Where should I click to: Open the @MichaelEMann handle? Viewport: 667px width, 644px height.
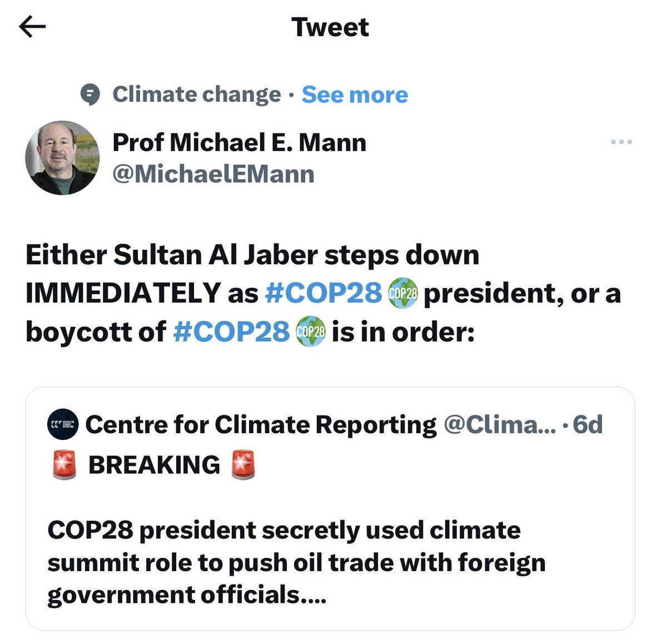pyautogui.click(x=213, y=174)
